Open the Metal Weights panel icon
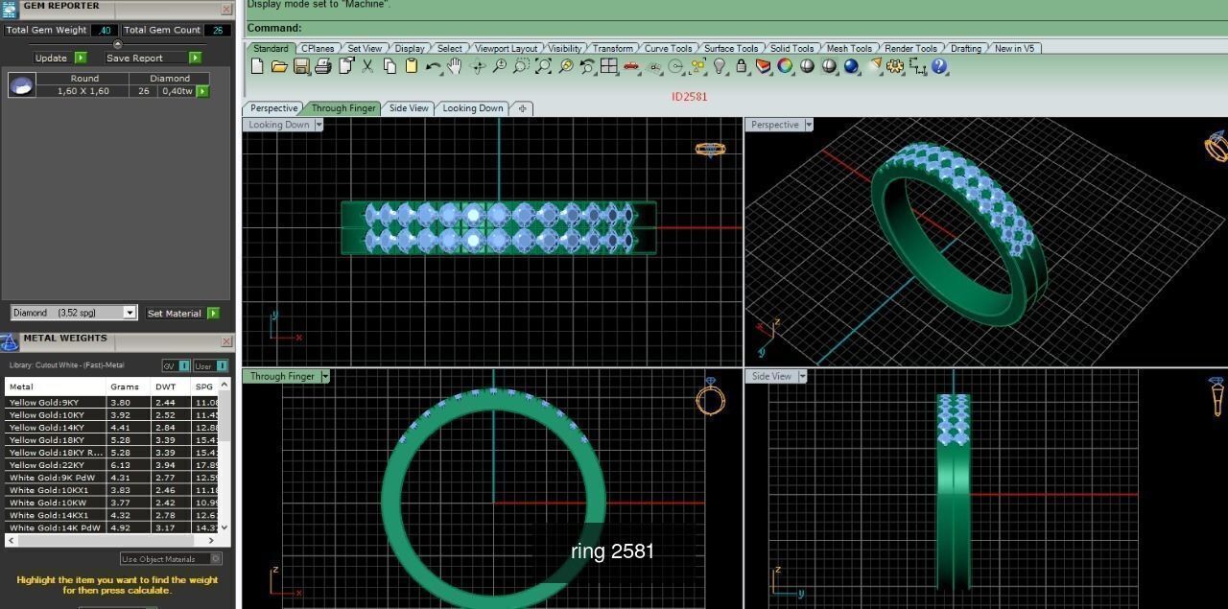Image resolution: width=1228 pixels, height=609 pixels. coord(9,341)
